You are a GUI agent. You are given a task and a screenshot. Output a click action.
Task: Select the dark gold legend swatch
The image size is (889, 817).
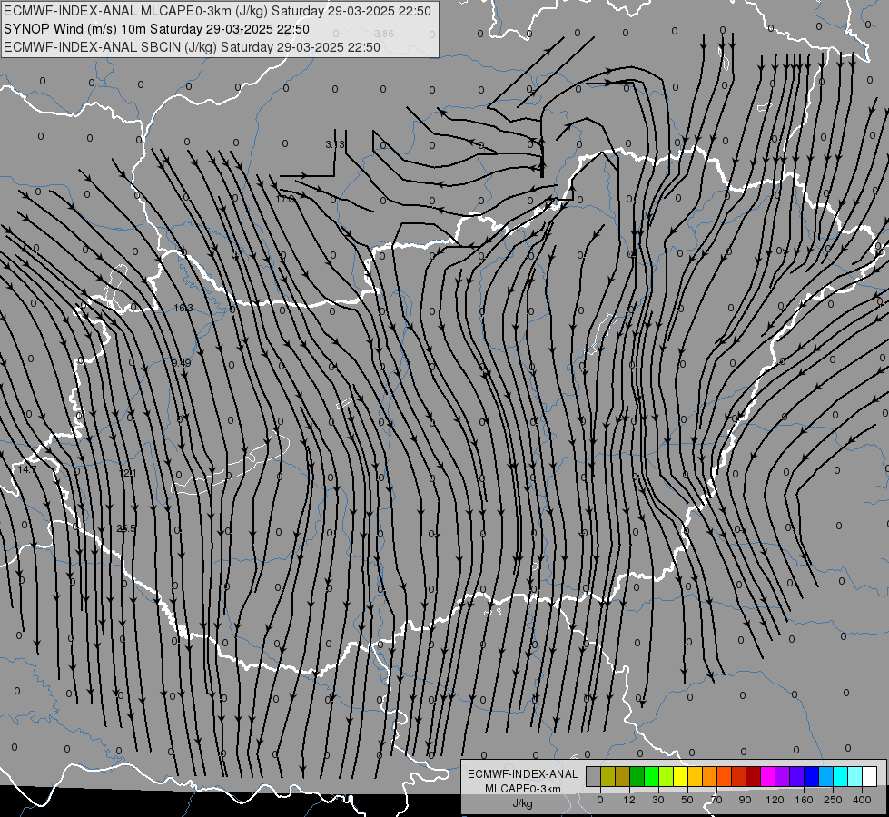[623, 776]
